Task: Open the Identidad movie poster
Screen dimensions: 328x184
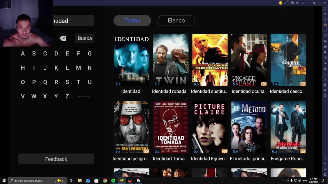Action: coord(131,60)
